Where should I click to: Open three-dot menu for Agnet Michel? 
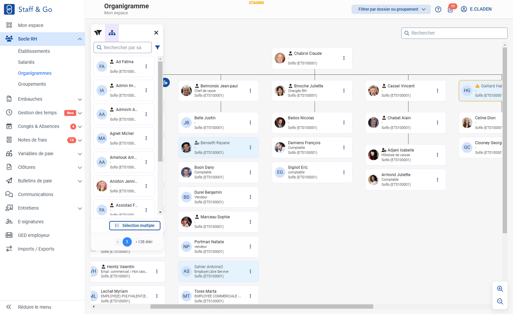pos(146,138)
